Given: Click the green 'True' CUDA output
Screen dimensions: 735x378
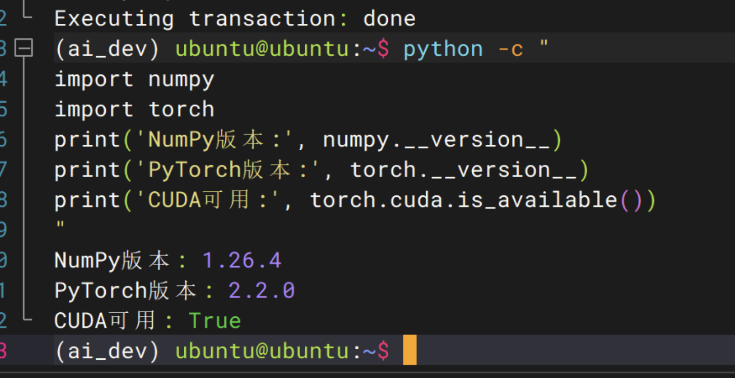Looking at the screenshot, I should tap(215, 321).
